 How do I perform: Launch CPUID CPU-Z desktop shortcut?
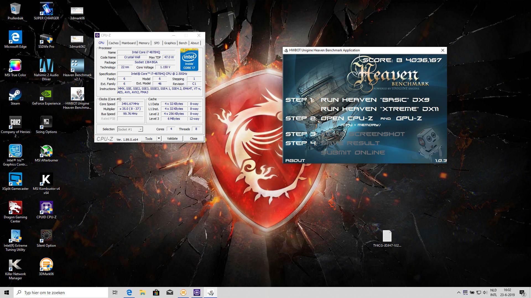[x=46, y=210]
